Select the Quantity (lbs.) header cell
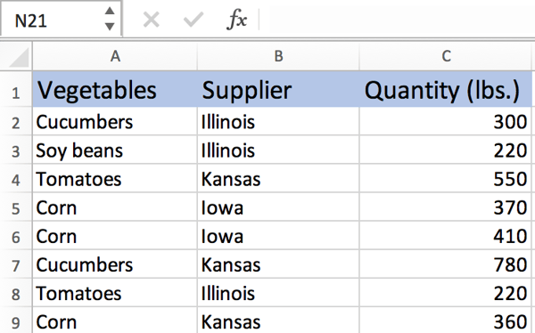The height and width of the screenshot is (333, 535). click(446, 90)
